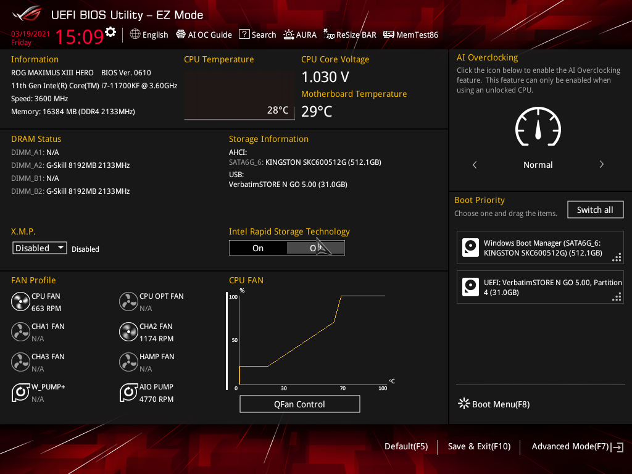The width and height of the screenshot is (632, 474).
Task: Click the HAMP FAN icon
Action: tap(128, 362)
